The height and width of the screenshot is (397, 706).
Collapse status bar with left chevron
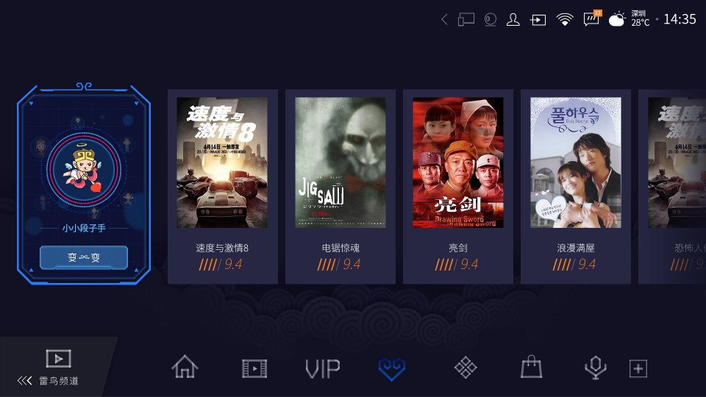444,19
